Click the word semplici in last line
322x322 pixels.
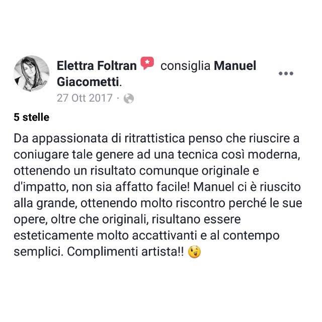click(x=38, y=252)
